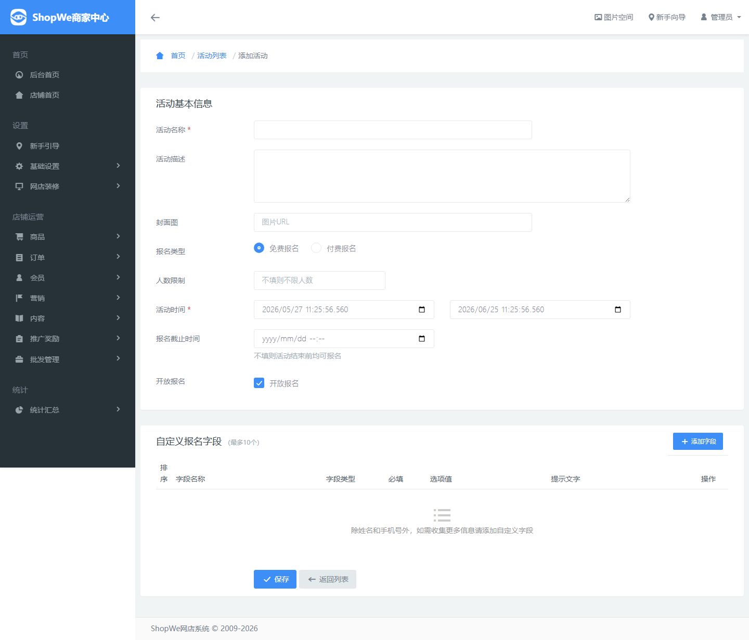This screenshot has width=749, height=640.
Task: Click the ShopWe logo icon
Action: click(18, 17)
